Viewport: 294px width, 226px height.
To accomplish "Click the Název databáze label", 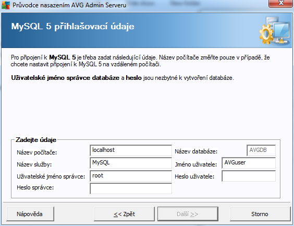I will [x=196, y=151].
